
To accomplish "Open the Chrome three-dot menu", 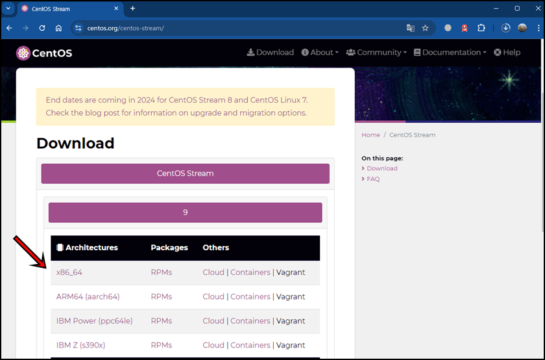I will (539, 28).
